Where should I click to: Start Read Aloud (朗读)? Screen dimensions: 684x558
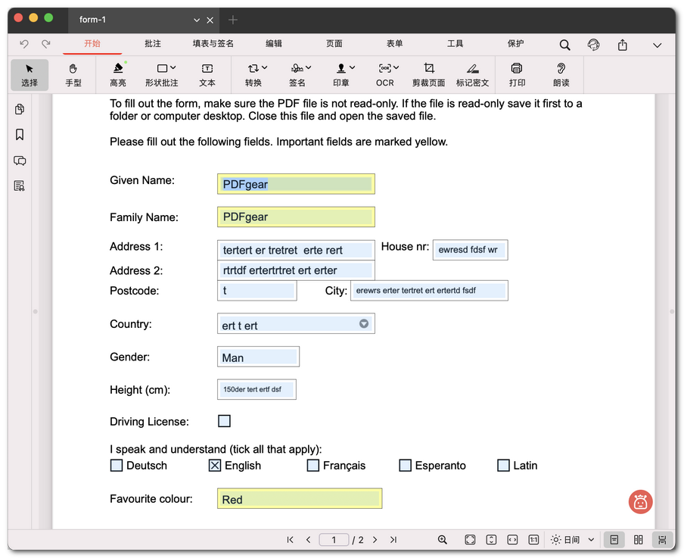pyautogui.click(x=561, y=74)
